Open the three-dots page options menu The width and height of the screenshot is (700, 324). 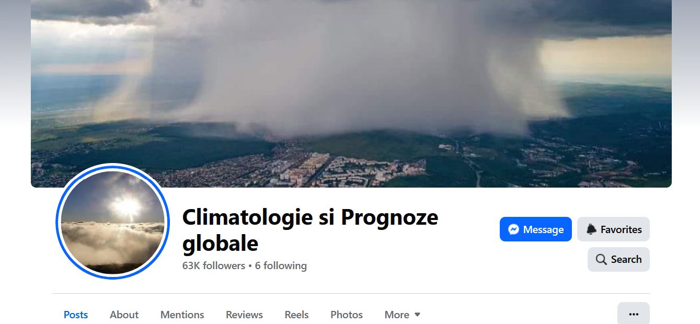(x=634, y=314)
